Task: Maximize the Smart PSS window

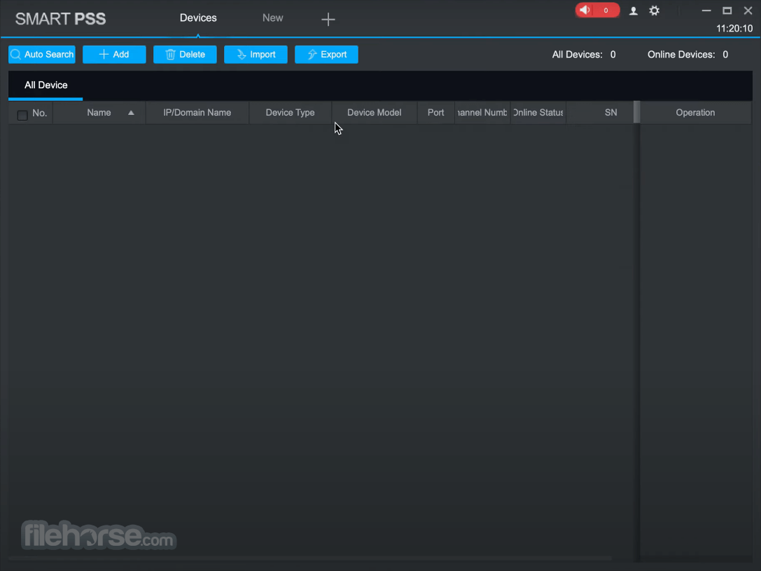Action: click(x=727, y=11)
